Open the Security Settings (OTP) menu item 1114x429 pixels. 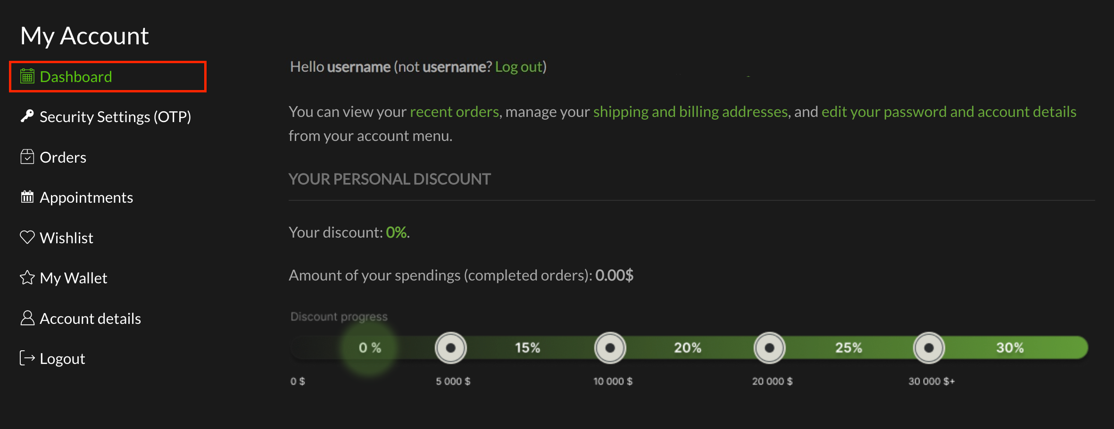(x=115, y=117)
